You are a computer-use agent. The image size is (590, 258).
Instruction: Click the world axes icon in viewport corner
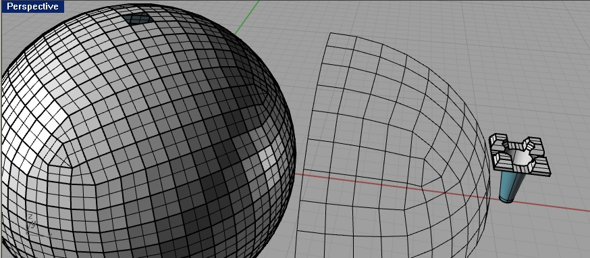[38, 226]
